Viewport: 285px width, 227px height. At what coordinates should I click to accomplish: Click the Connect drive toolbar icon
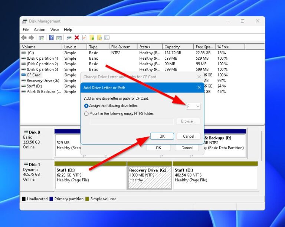pyautogui.click(x=69, y=38)
